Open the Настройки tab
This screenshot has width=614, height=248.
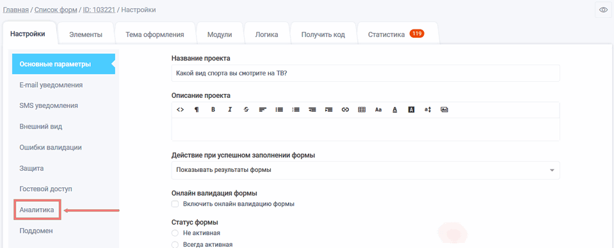tap(28, 34)
